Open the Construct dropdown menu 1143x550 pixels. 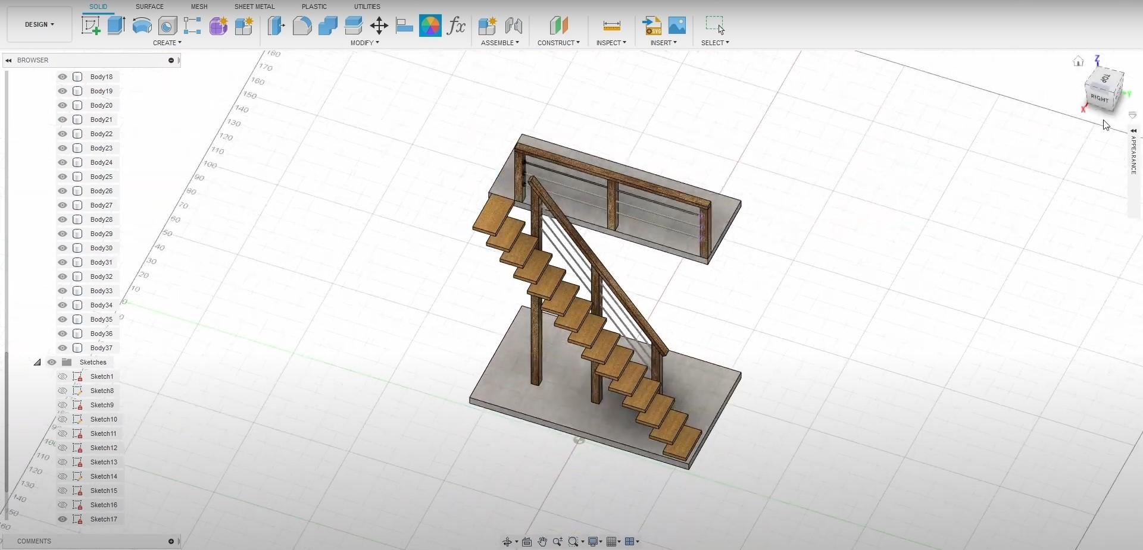tap(558, 43)
